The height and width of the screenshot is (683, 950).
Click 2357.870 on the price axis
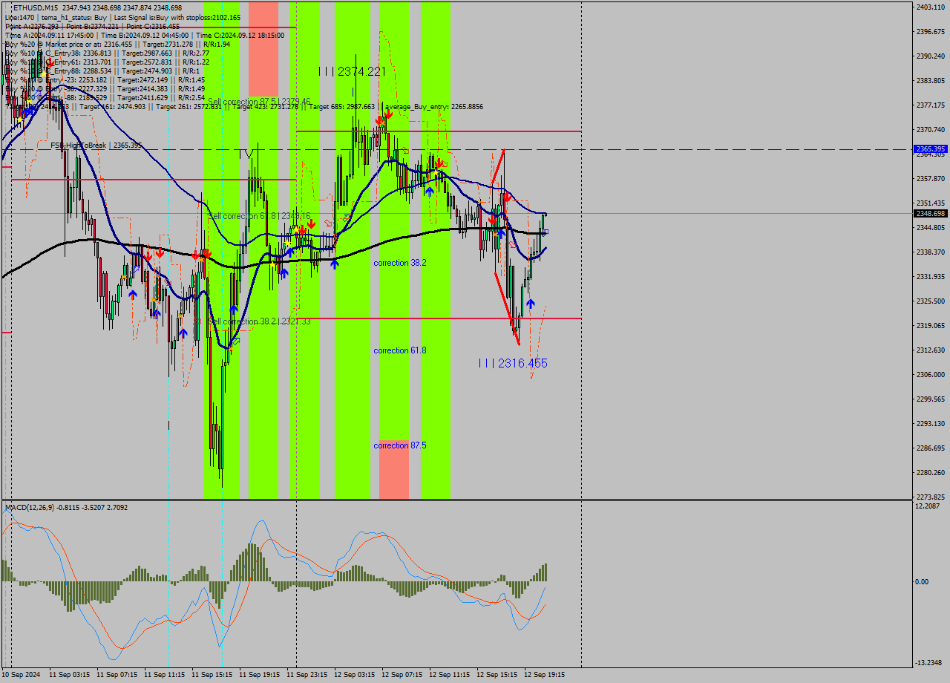[931, 179]
